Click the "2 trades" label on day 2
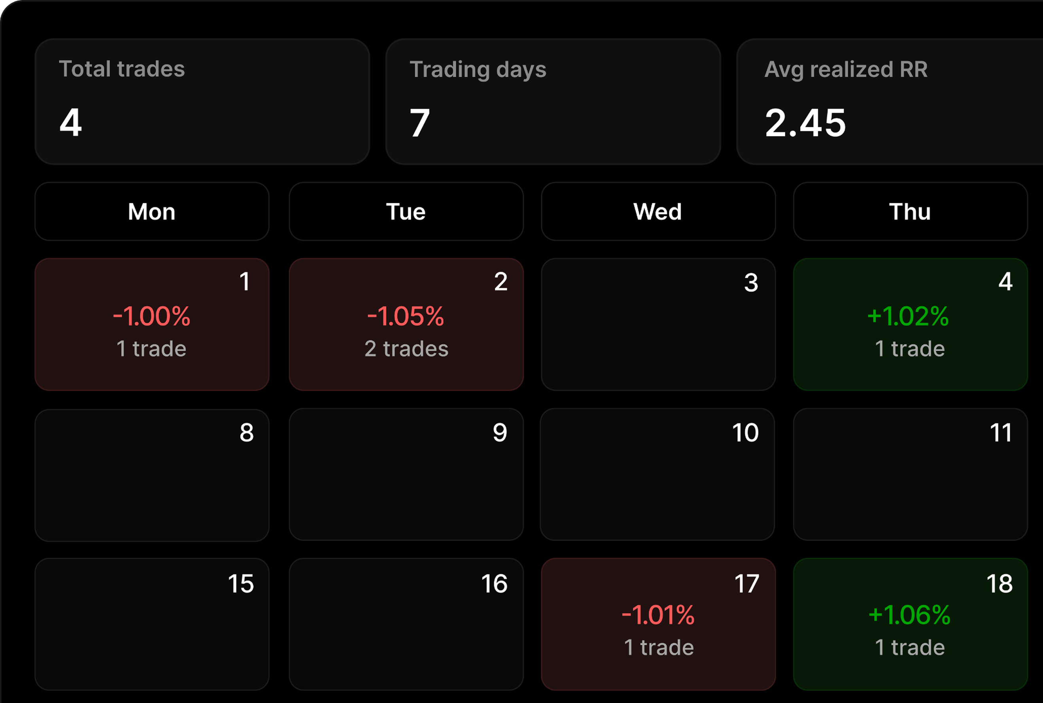The image size is (1043, 703). (406, 349)
